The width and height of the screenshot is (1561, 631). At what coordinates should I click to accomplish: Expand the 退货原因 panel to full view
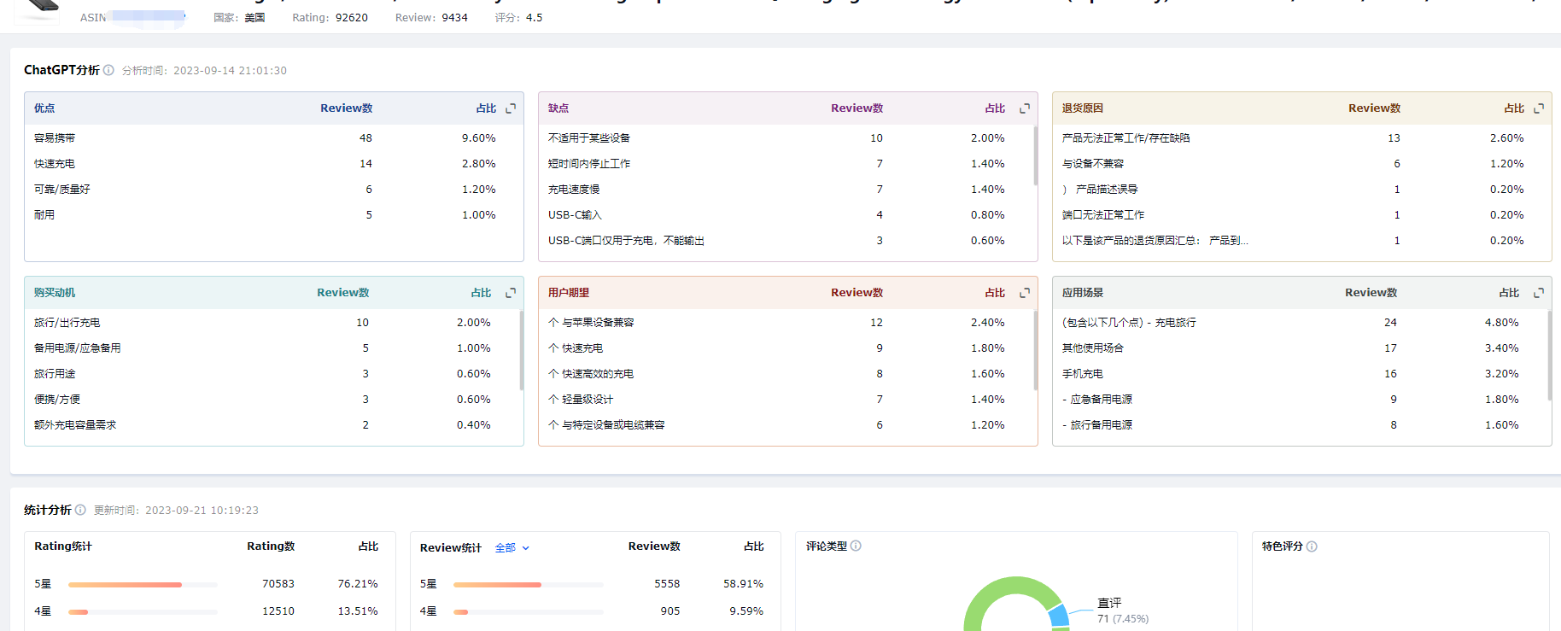1539,108
